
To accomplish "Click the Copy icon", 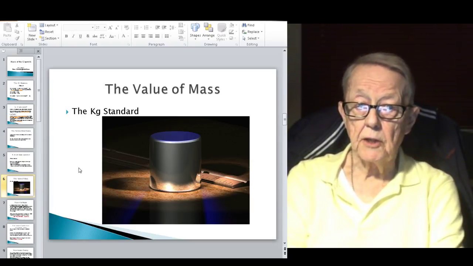I will [17, 32].
